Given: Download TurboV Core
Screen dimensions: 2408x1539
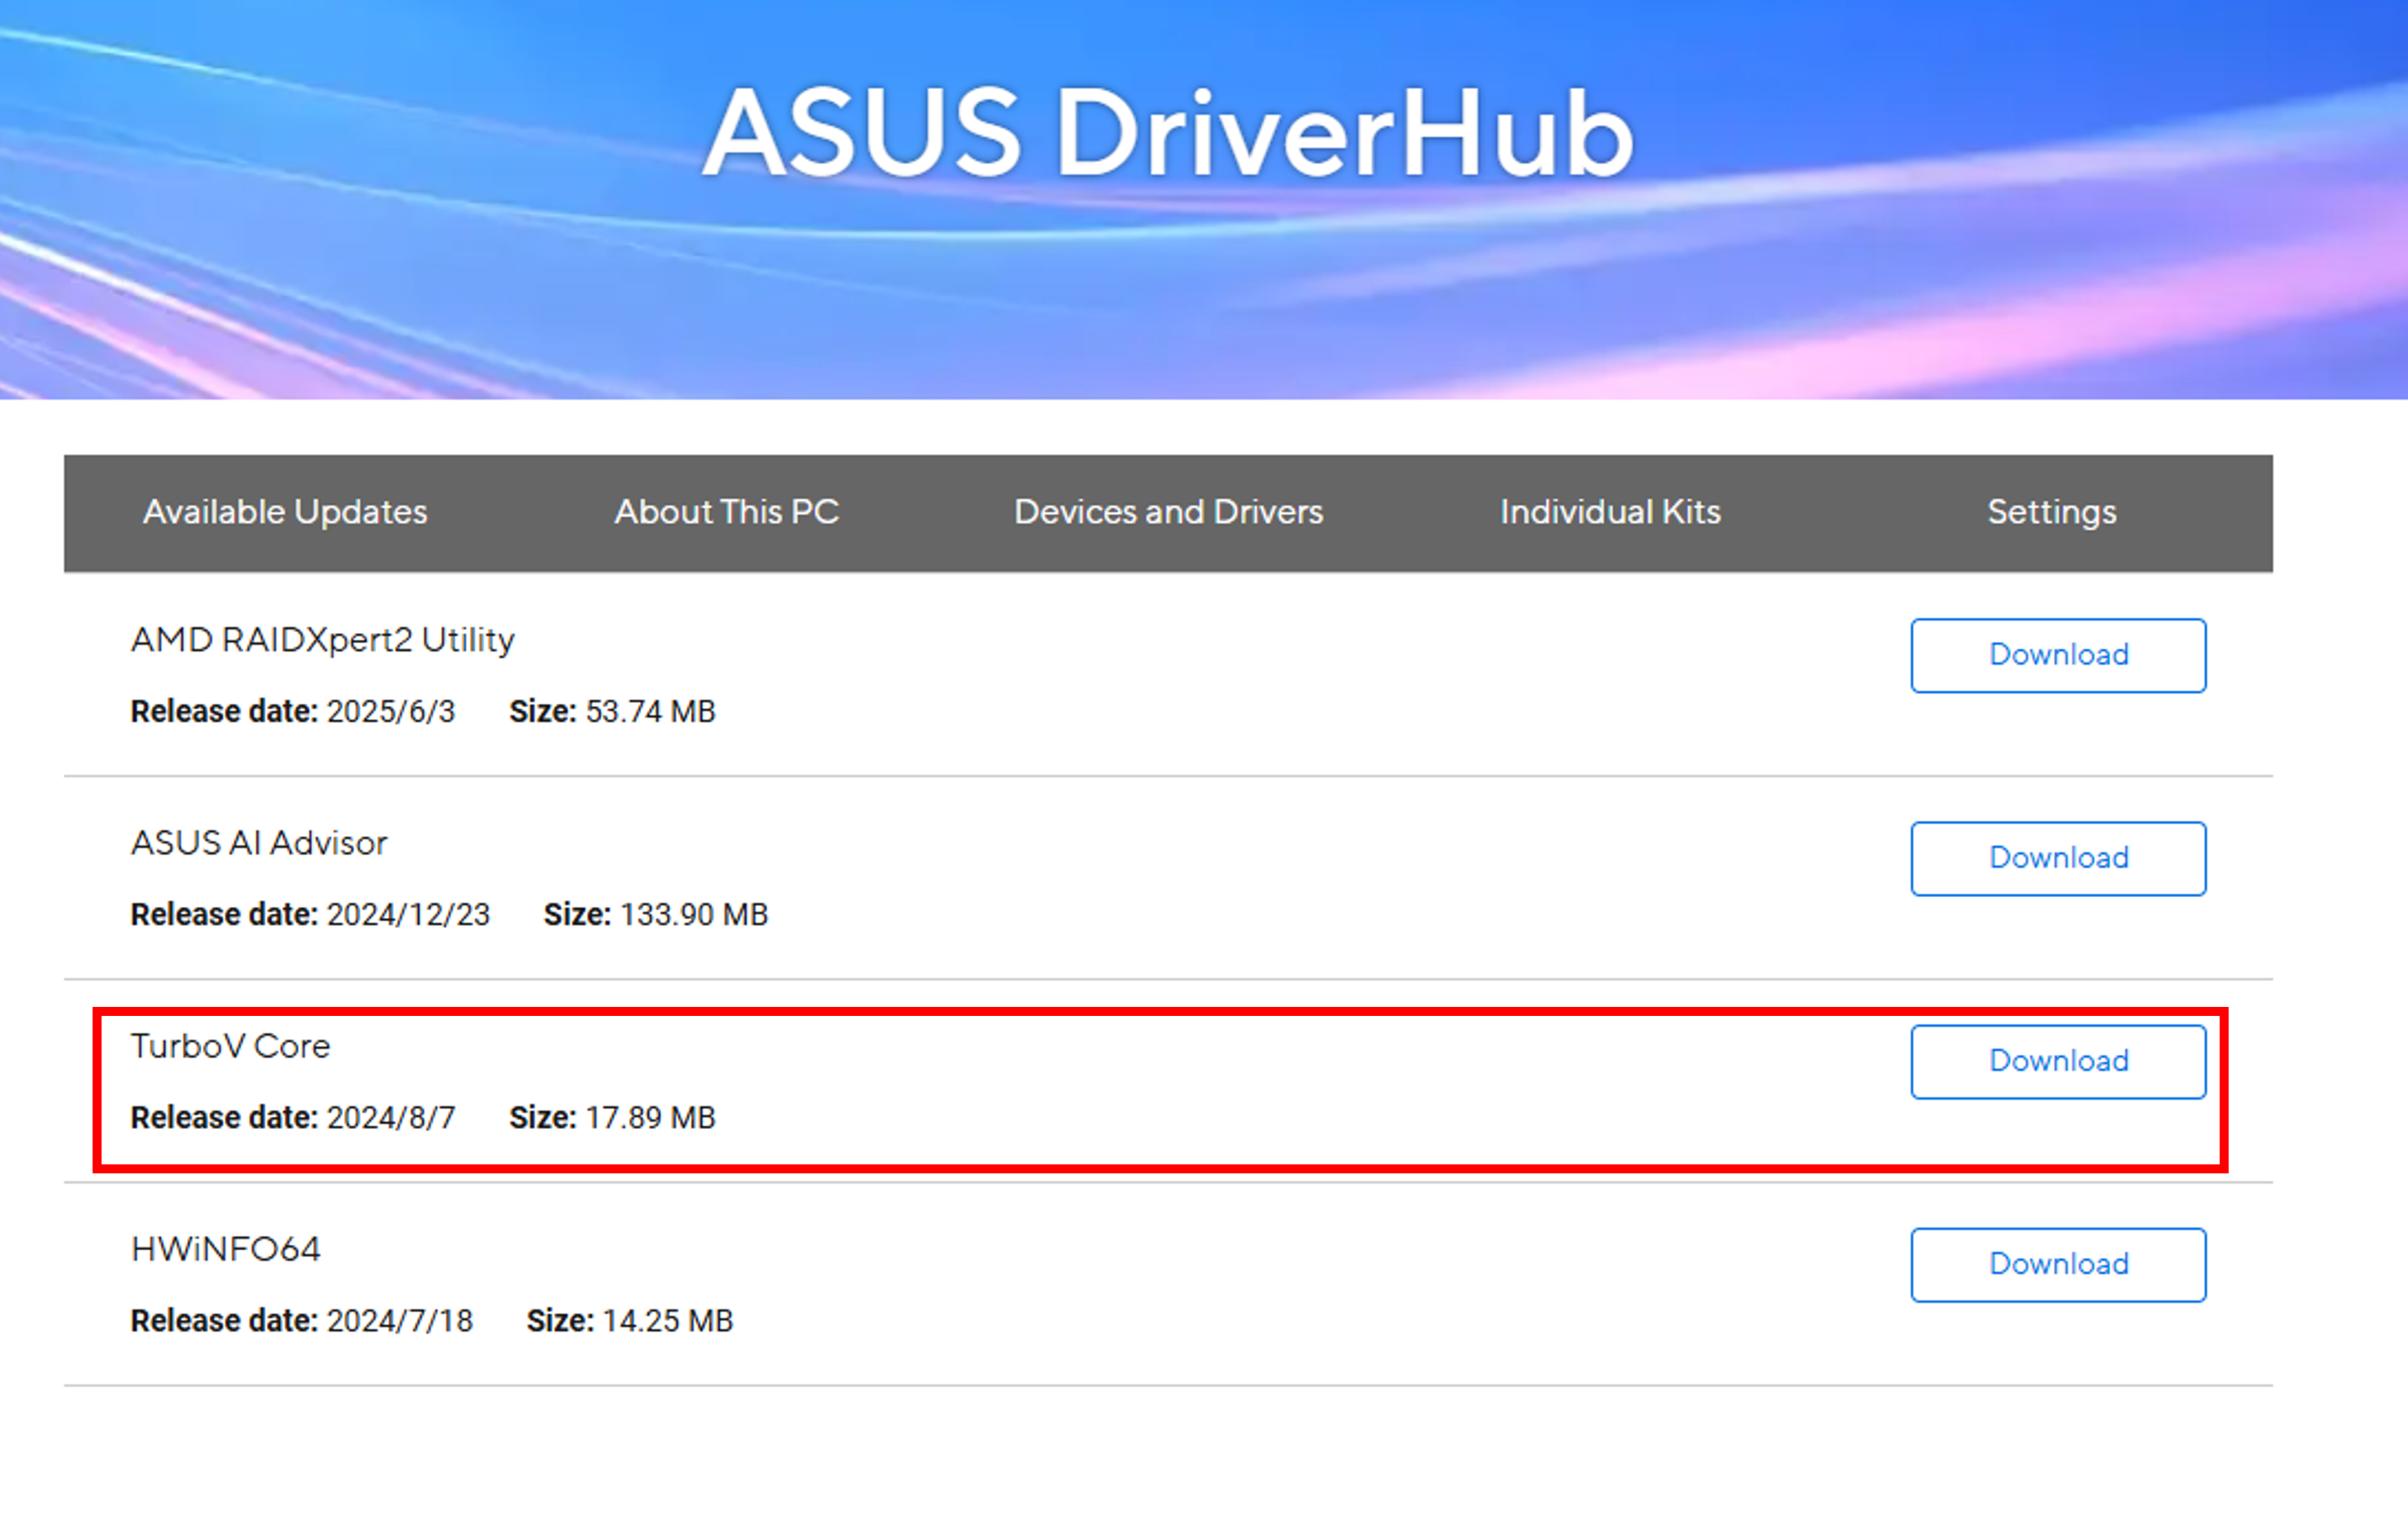Looking at the screenshot, I should tap(2058, 1062).
